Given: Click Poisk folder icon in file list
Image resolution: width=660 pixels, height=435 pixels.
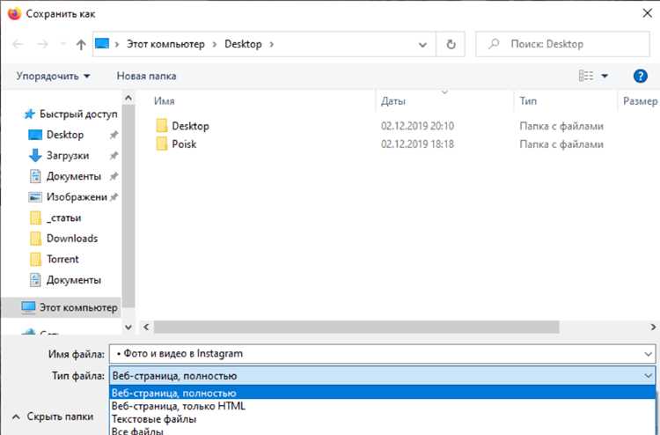Looking at the screenshot, I should (x=162, y=144).
